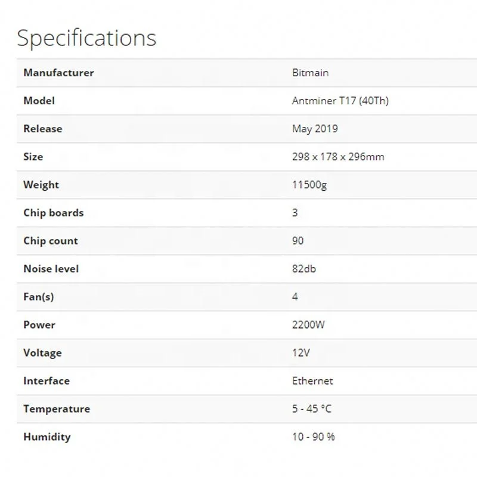477x477 pixels.
Task: Click the Noise level label
Action: (x=51, y=269)
